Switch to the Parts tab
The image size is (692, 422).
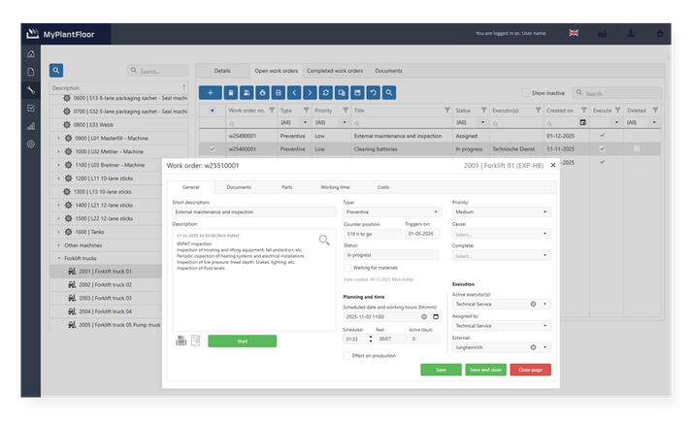coord(287,187)
